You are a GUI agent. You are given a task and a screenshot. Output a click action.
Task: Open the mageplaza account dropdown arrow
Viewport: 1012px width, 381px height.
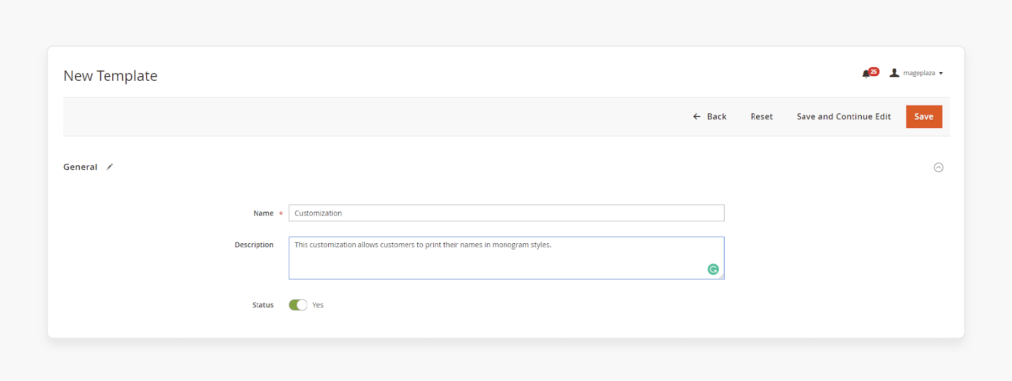point(941,73)
